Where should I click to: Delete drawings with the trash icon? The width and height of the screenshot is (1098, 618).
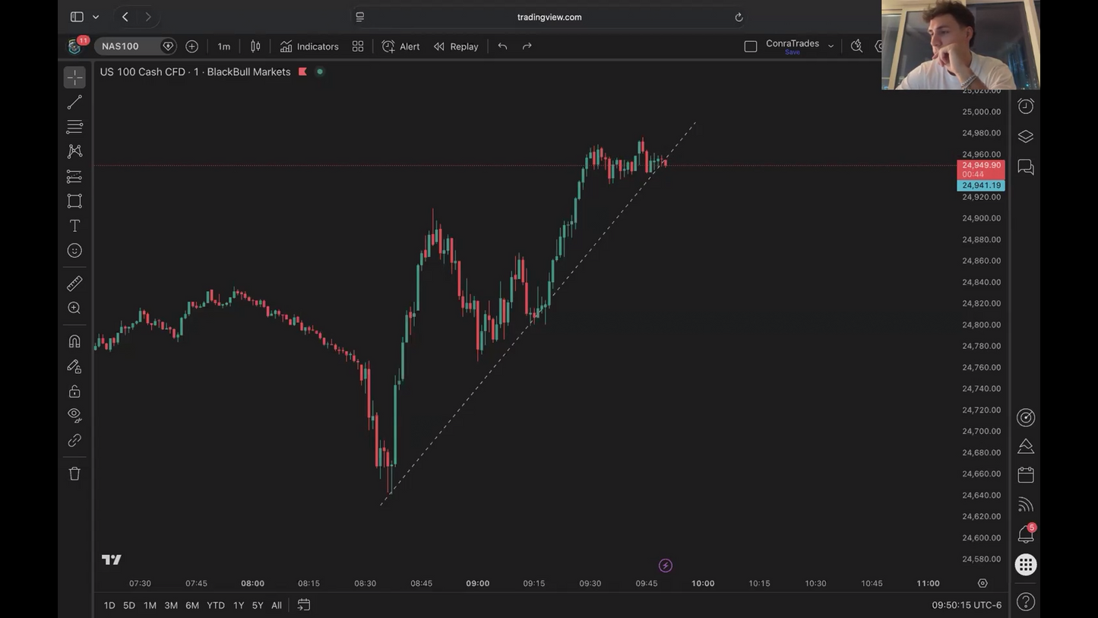click(74, 474)
